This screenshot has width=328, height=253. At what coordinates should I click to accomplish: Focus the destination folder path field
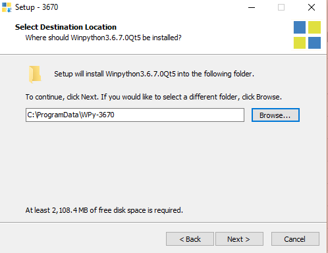(x=135, y=115)
